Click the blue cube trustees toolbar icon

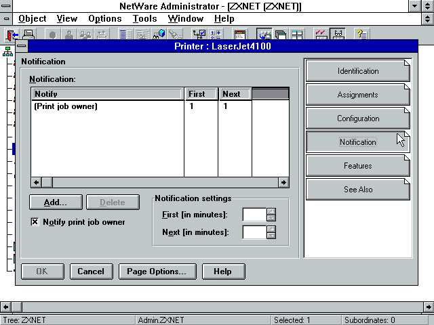pyautogui.click(x=159, y=35)
